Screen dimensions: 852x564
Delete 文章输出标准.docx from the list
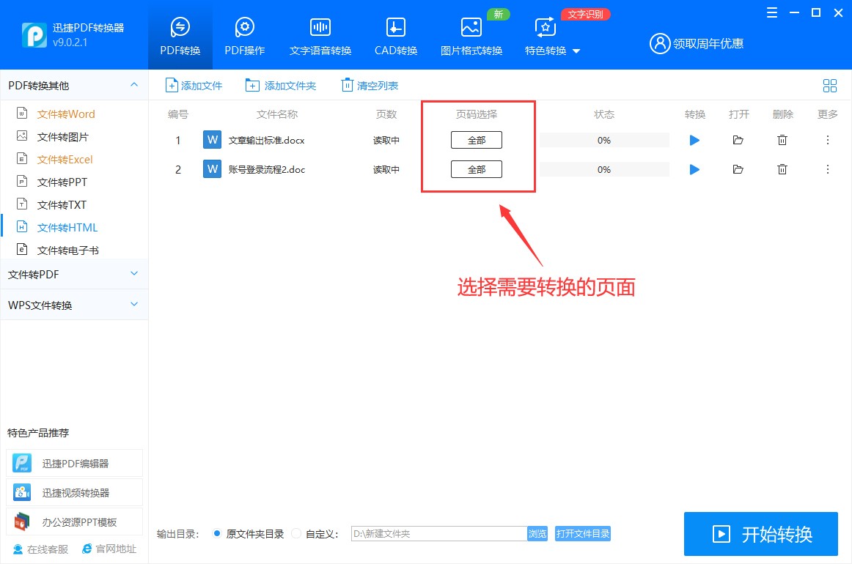782,140
